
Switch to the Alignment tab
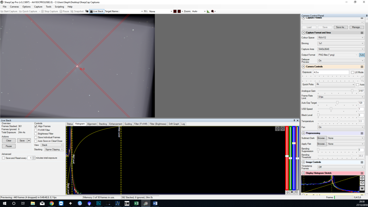pyautogui.click(x=92, y=124)
